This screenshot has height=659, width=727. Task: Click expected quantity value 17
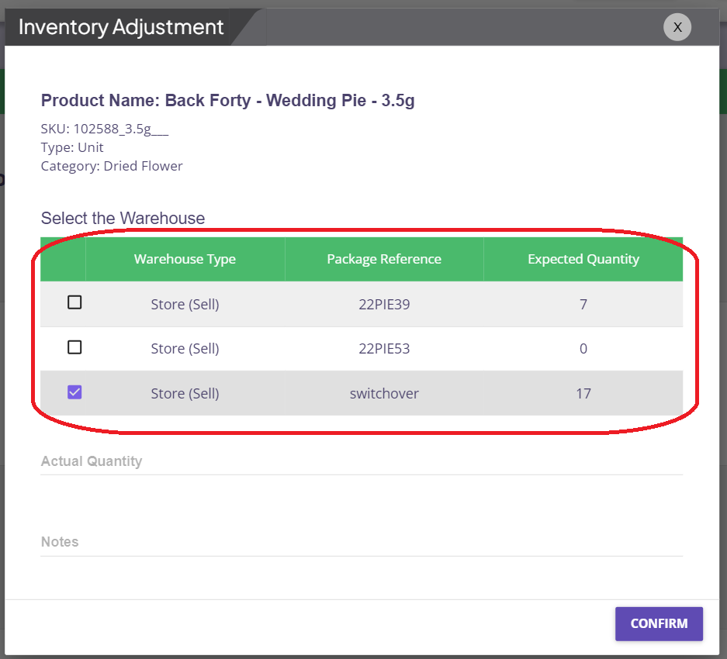coord(583,393)
